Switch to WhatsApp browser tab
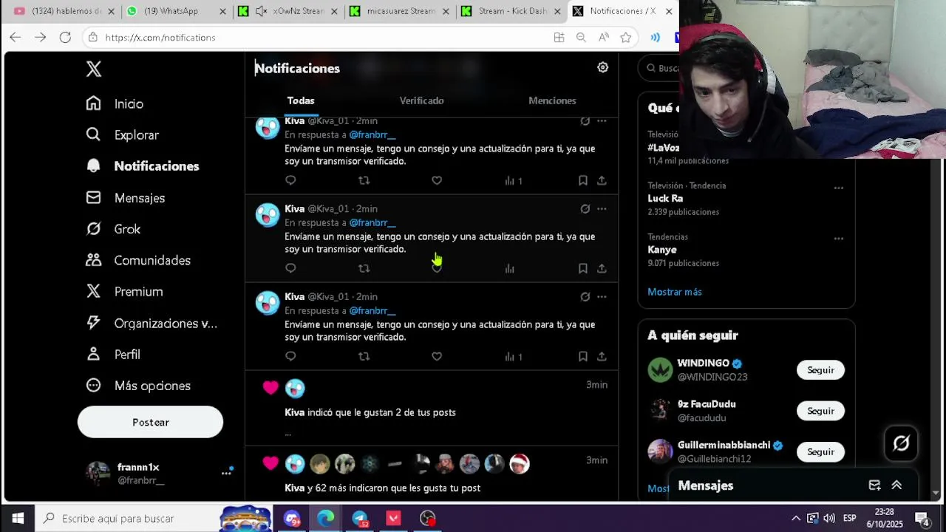This screenshot has width=946, height=532. [176, 11]
